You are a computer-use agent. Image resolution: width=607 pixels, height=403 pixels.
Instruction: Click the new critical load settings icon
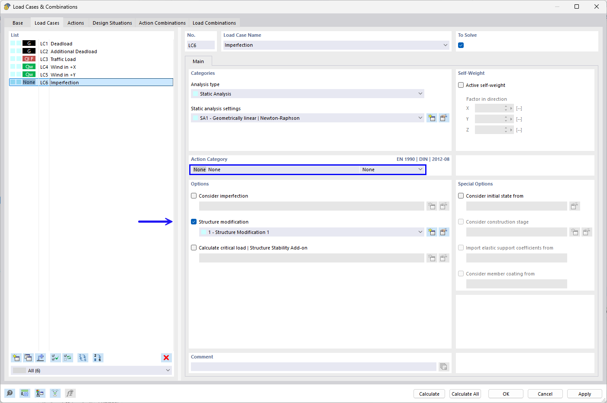pyautogui.click(x=432, y=258)
